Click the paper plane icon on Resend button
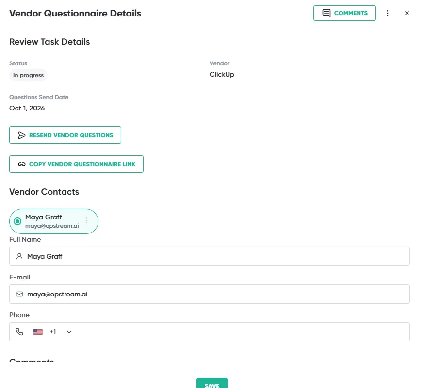Screen dimensions: 424x388 pos(22,135)
